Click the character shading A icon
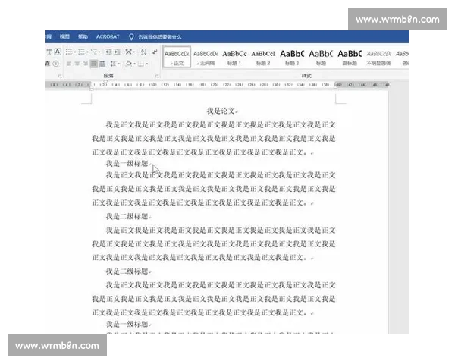 coord(48,64)
